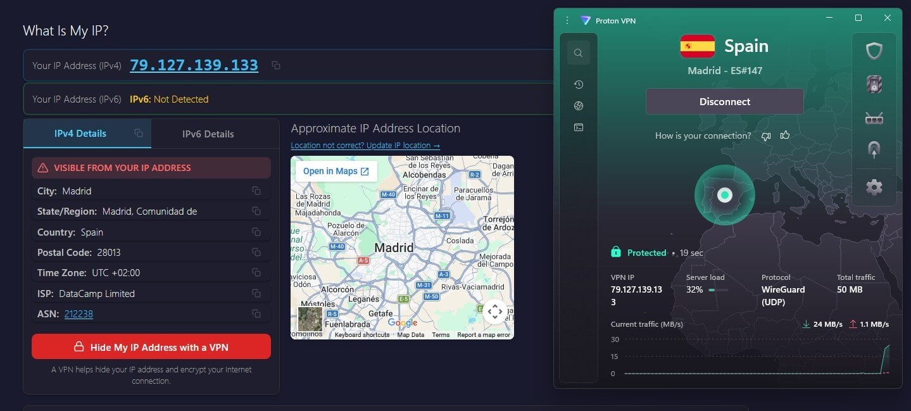Viewport: 911px width, 411px height.
Task: Click Map Data on the map footer
Action: tap(411, 335)
